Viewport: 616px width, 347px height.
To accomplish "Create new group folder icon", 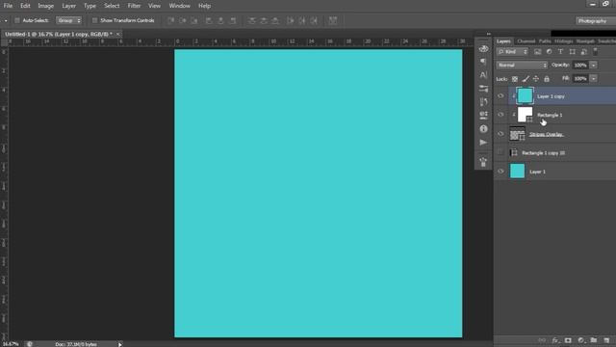I will [594, 340].
